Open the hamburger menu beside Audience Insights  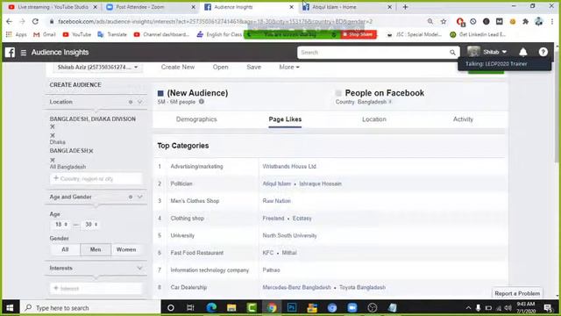pyautogui.click(x=24, y=53)
